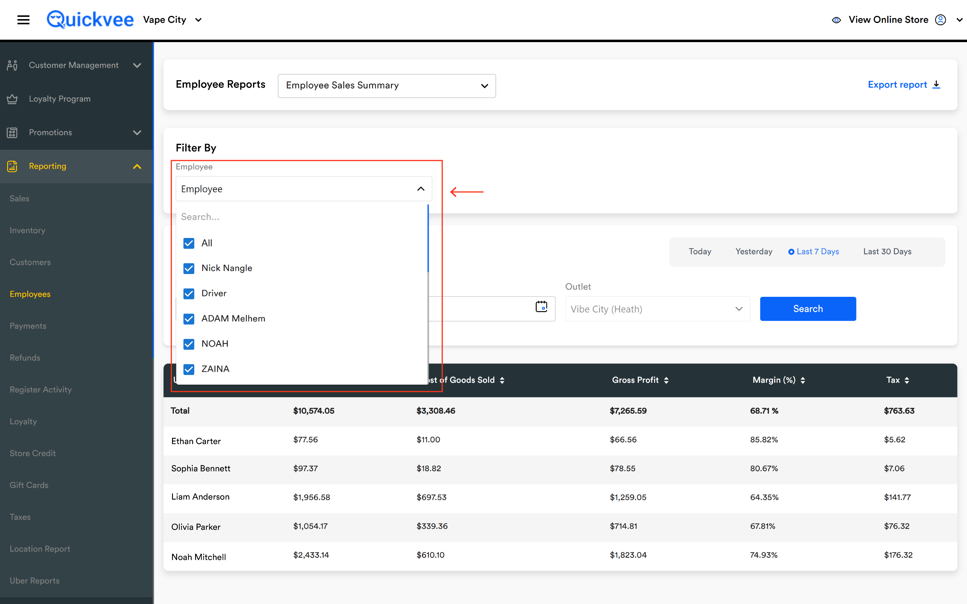
Task: Open Employee Sales Summary report dropdown
Action: [387, 85]
